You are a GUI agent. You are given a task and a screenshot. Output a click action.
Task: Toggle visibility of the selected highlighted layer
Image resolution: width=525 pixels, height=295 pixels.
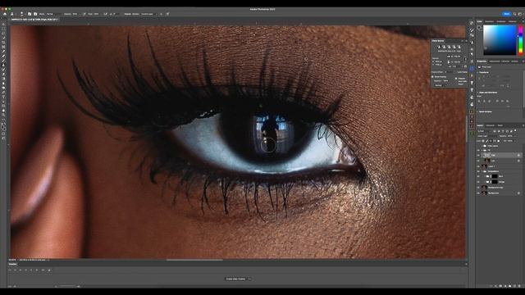point(478,155)
